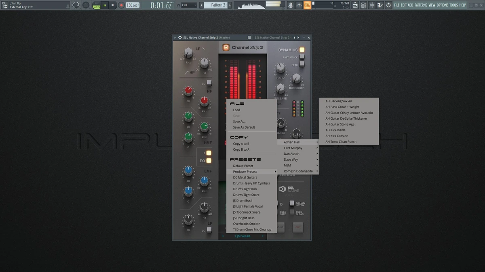This screenshot has width=485, height=272.
Task: Click the tempo field showing 130.000
Action: pos(132,5)
